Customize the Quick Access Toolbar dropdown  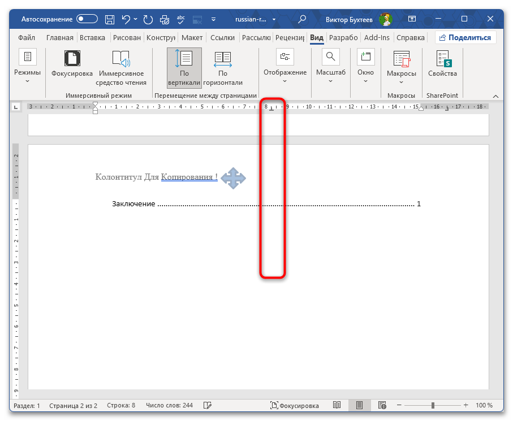point(213,19)
